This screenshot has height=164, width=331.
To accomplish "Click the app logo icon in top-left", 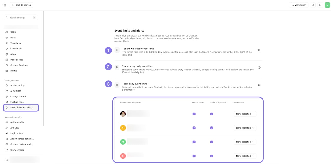I will [x=5, y=5].
